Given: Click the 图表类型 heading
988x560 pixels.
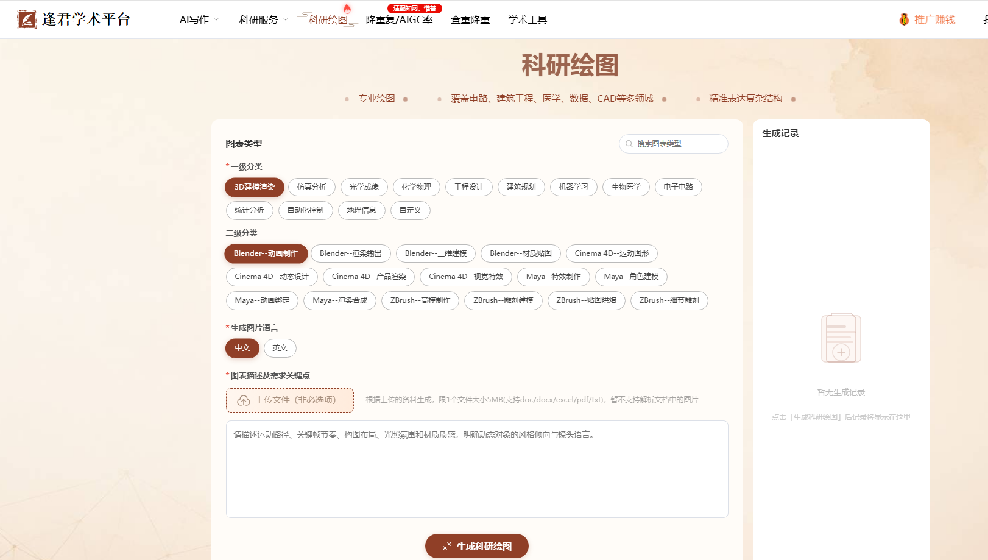Looking at the screenshot, I should (x=244, y=144).
